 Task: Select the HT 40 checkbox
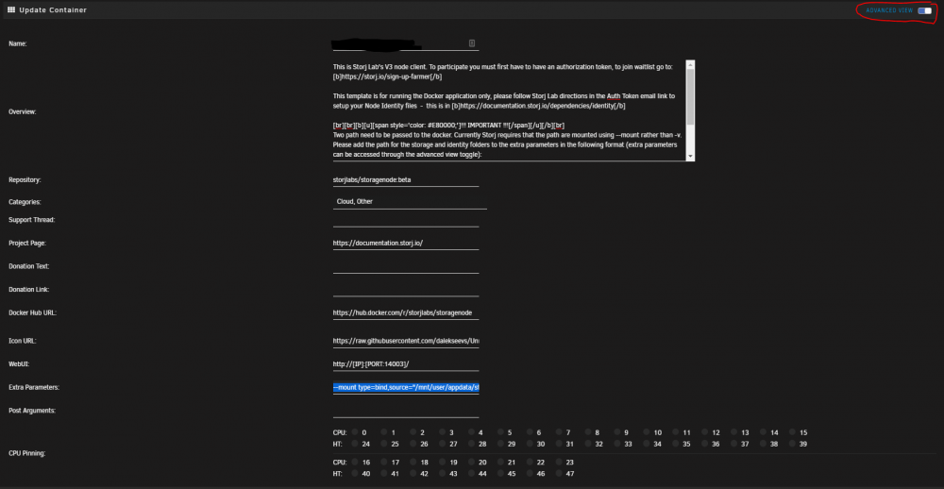pyautogui.click(x=355, y=474)
